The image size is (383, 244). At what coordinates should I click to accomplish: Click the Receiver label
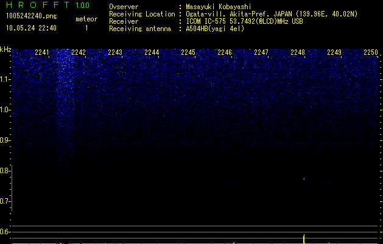coord(124,21)
